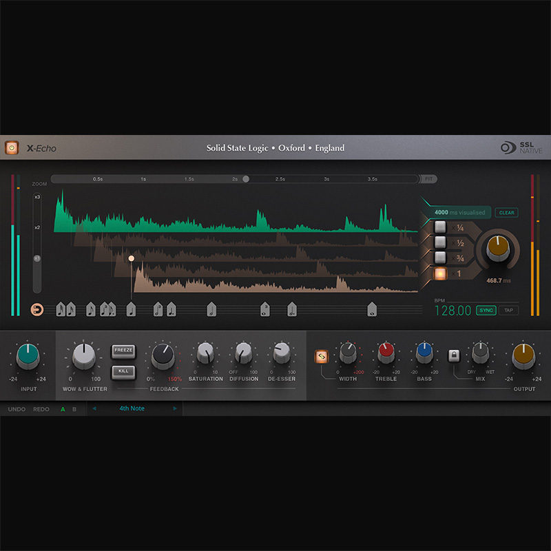Viewport: 551px width, 551px height.
Task: Click the X-Echo plugin title
Action: click(x=41, y=148)
